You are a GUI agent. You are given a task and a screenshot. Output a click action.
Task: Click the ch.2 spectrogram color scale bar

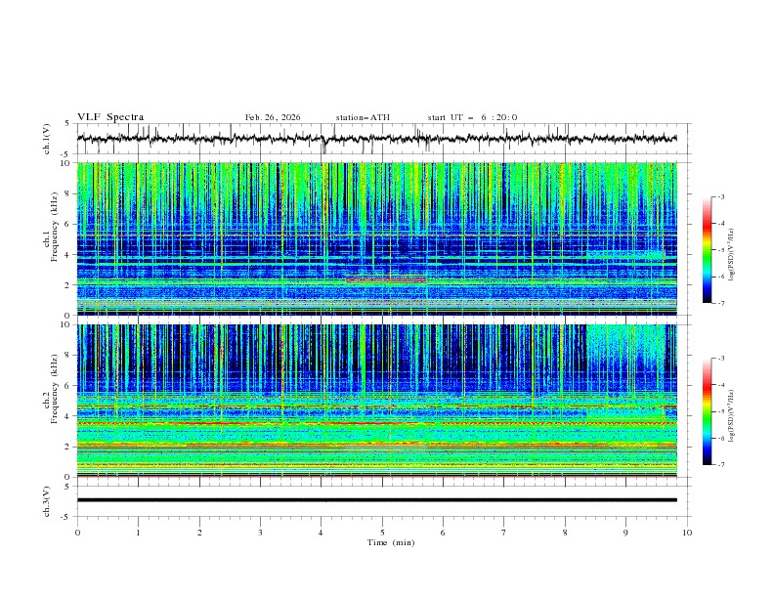(708, 411)
